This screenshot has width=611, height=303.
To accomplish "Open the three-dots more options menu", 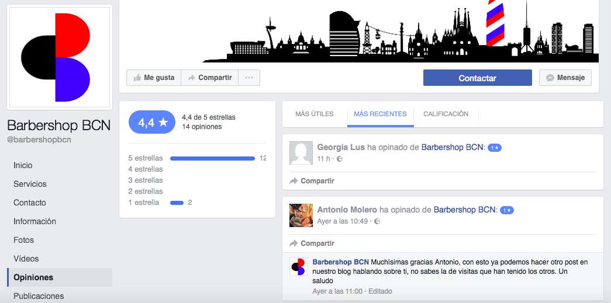I will click(249, 78).
